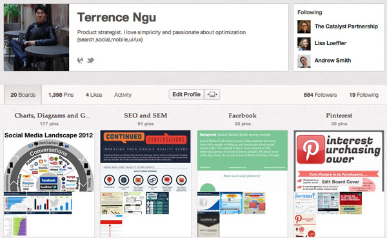Select the 20 Boards tab

[x=23, y=95]
